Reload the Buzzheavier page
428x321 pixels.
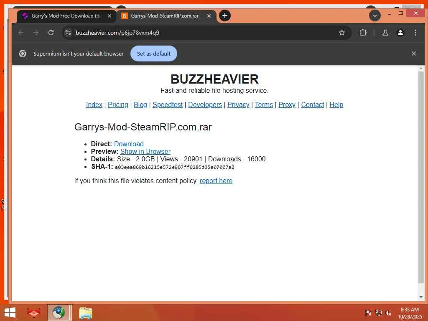(51, 33)
